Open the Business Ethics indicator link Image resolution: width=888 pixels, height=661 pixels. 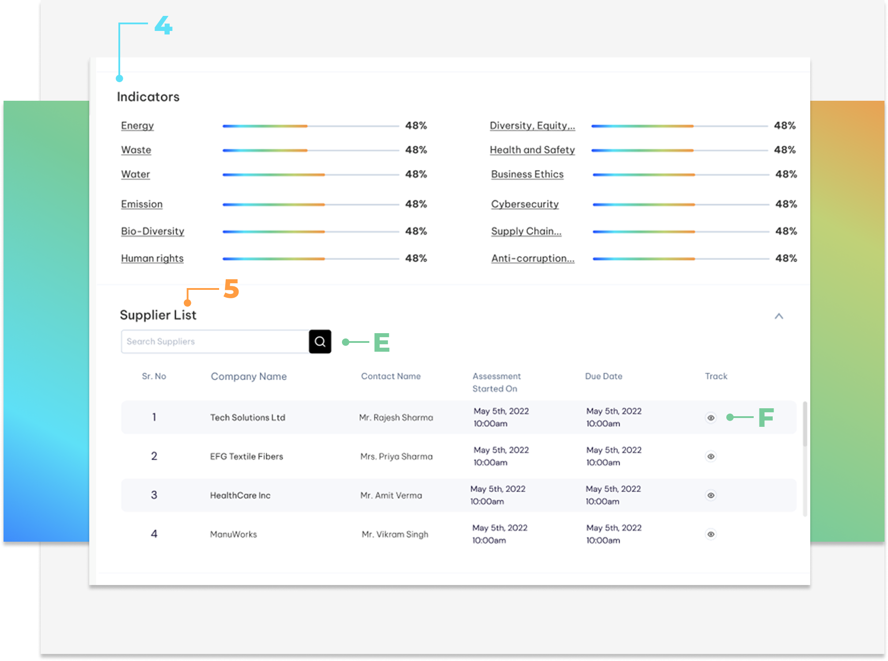click(527, 174)
